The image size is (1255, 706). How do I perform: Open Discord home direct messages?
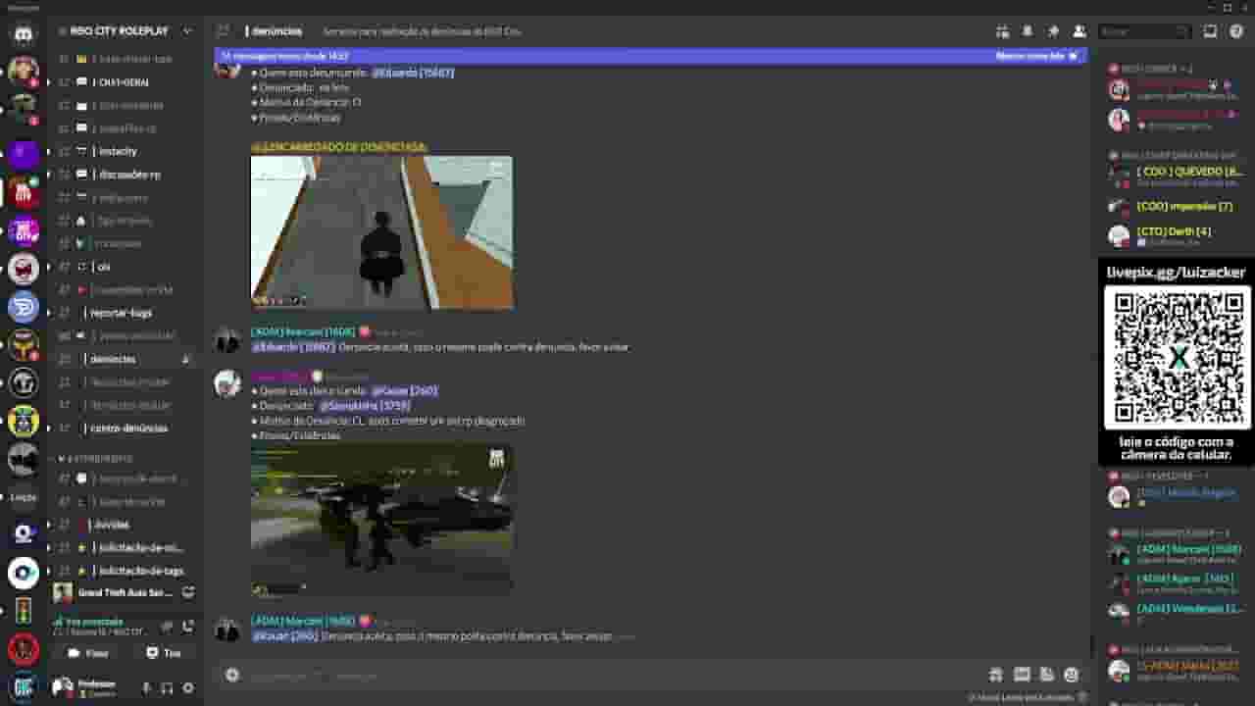[24, 33]
